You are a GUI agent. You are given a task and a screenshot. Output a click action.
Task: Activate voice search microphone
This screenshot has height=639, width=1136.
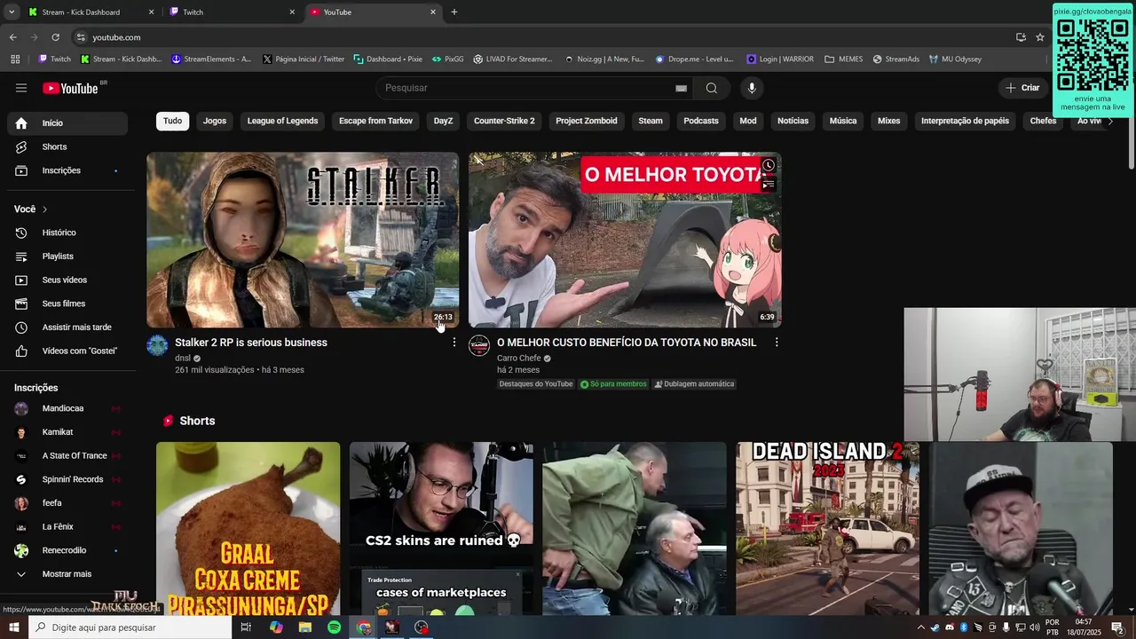click(x=752, y=88)
